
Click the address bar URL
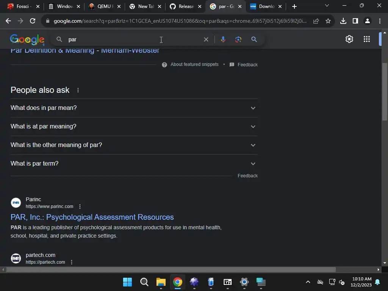180,21
